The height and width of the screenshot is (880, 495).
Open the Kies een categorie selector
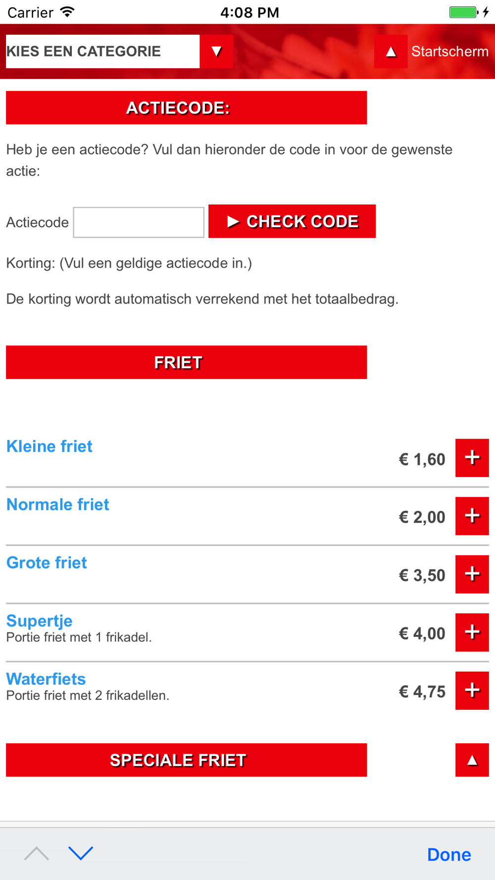point(102,51)
